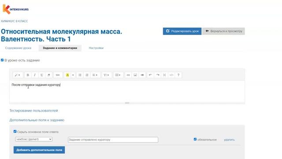Open the font size 14 dropdown

(58, 75)
